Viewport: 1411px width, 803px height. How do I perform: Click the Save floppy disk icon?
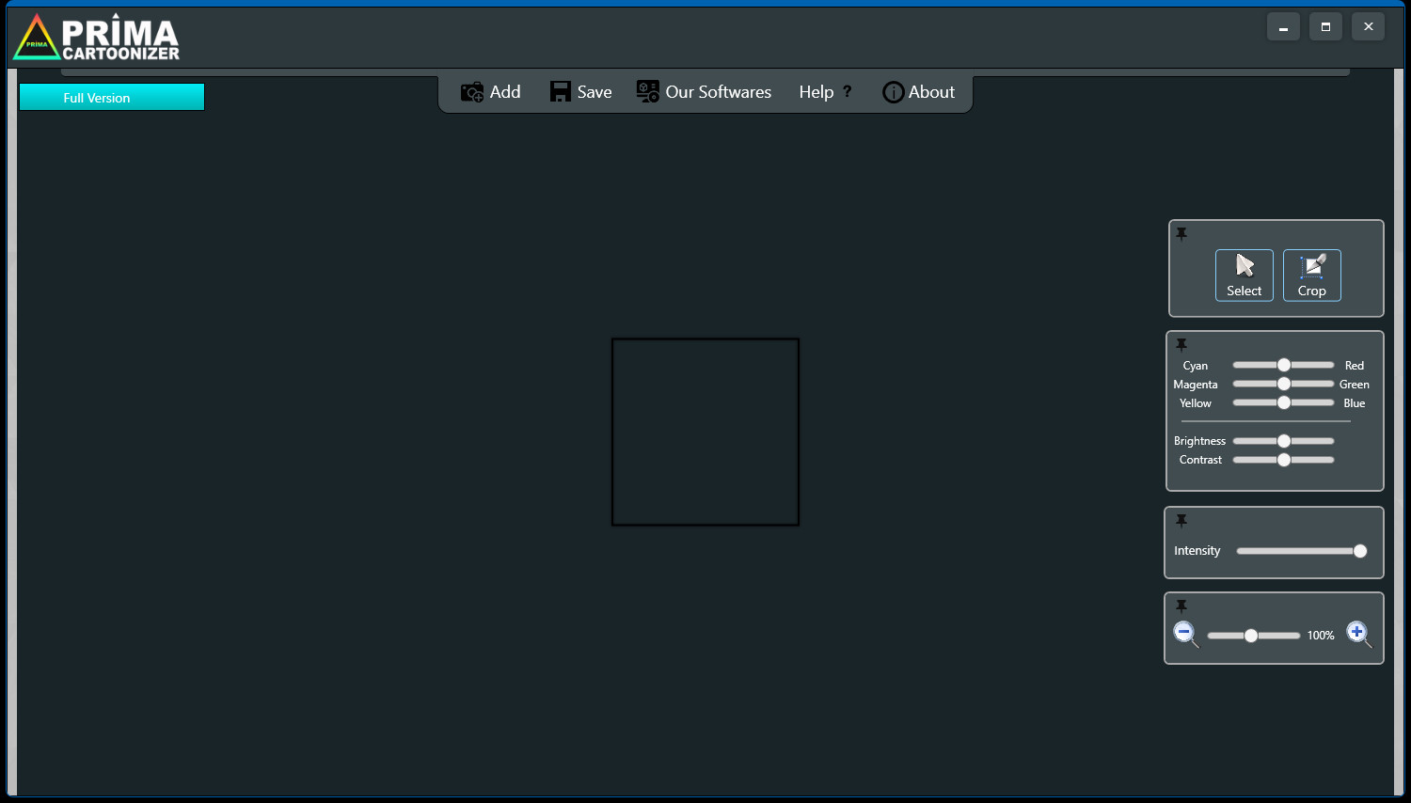pos(561,91)
